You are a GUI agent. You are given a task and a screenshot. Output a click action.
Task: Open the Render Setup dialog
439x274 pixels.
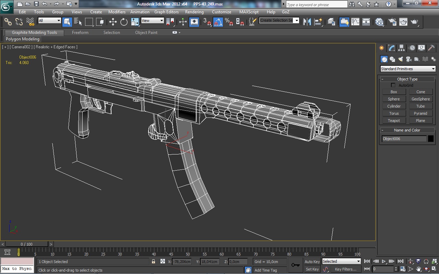coord(392,22)
